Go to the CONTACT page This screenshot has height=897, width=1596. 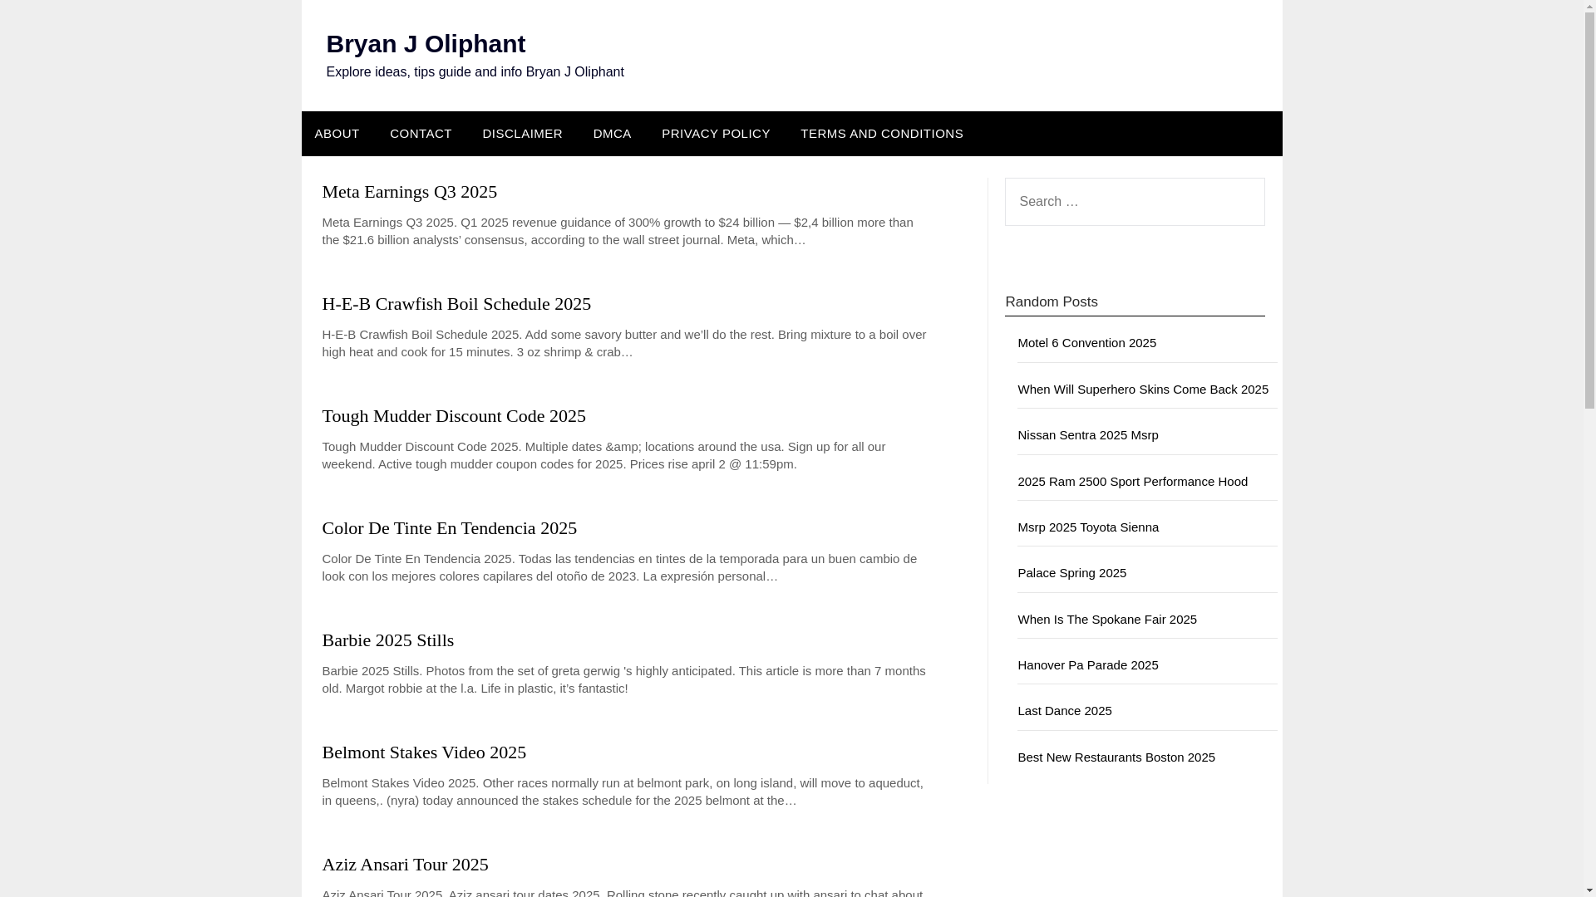[x=421, y=134]
